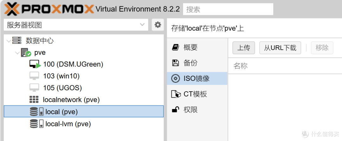The width and height of the screenshot is (342, 141).
Task: Click the 移除 remove button
Action: [x=322, y=48]
